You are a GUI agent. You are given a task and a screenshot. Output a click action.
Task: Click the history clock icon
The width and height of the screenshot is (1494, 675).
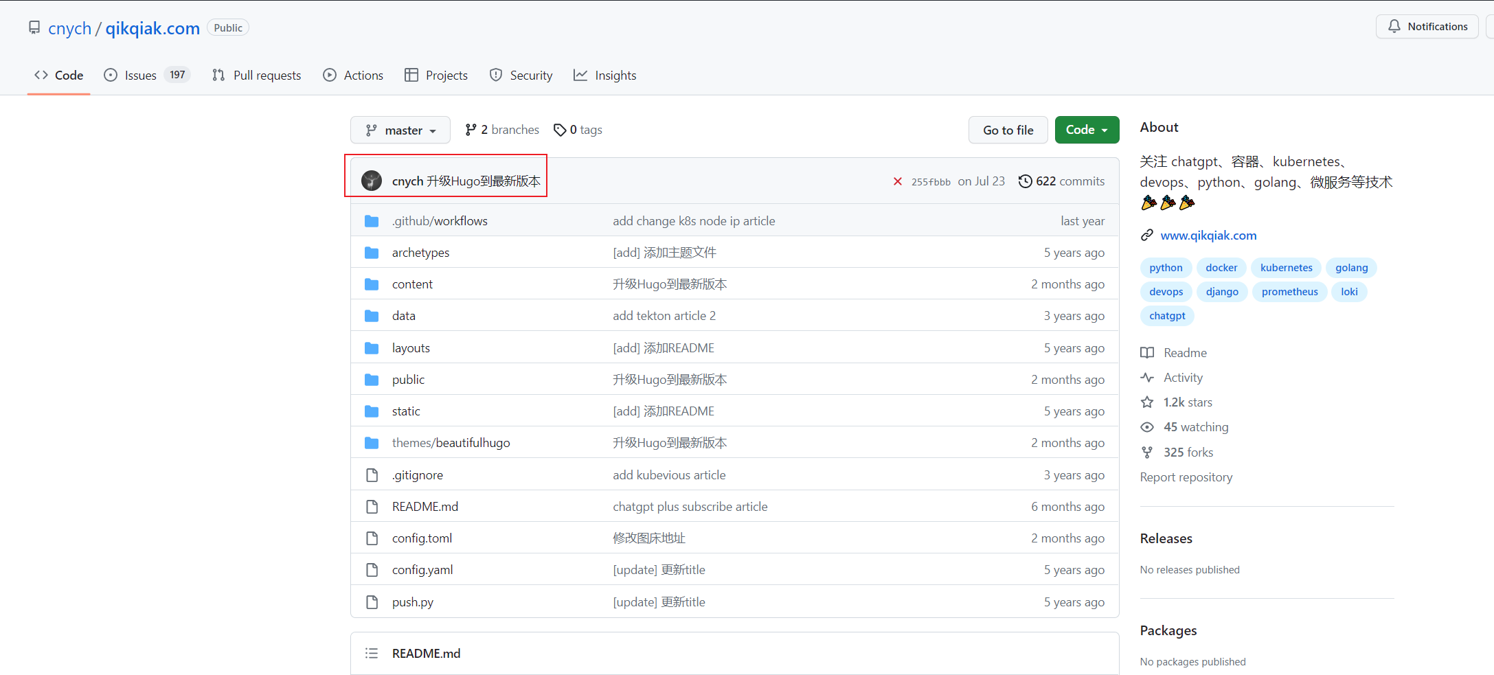click(1025, 181)
